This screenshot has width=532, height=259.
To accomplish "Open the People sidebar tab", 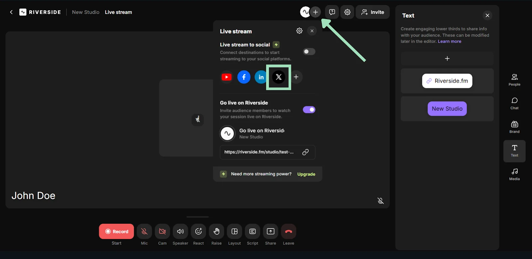I will (514, 80).
